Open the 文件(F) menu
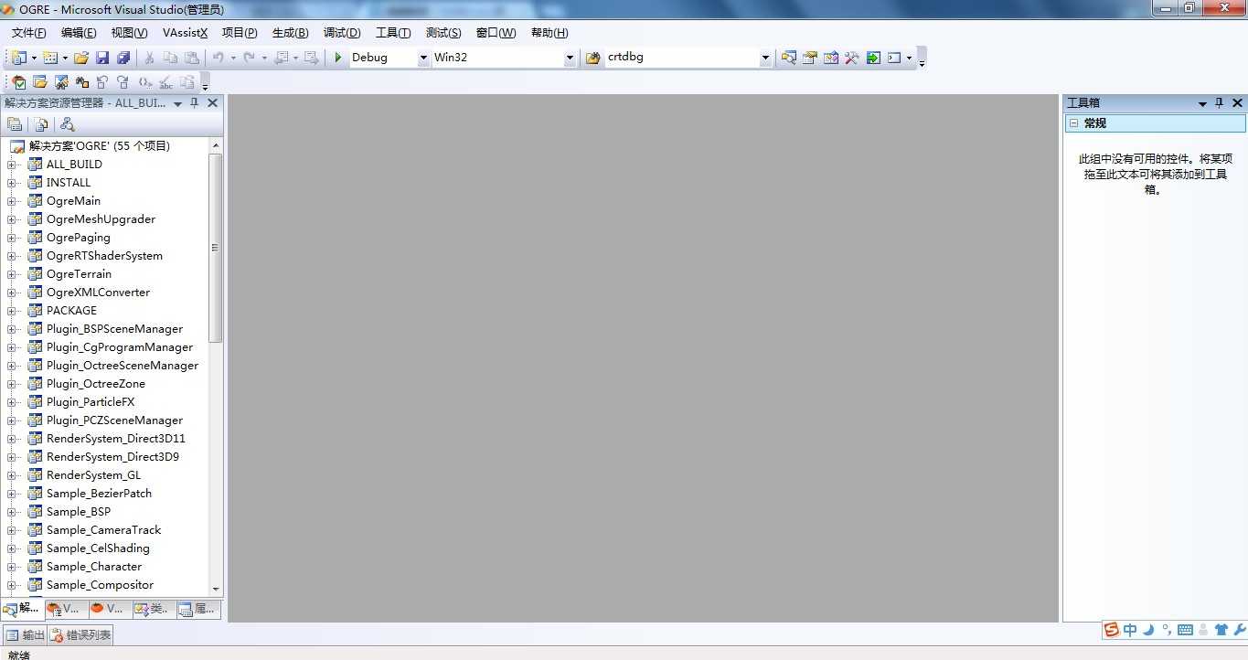 [x=29, y=33]
